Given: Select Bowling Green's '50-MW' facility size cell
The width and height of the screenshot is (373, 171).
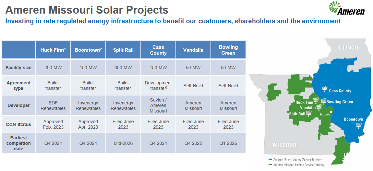Looking at the screenshot, I should pos(228,68).
